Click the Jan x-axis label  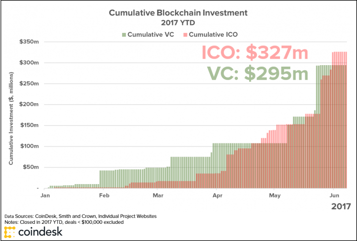(x=45, y=195)
